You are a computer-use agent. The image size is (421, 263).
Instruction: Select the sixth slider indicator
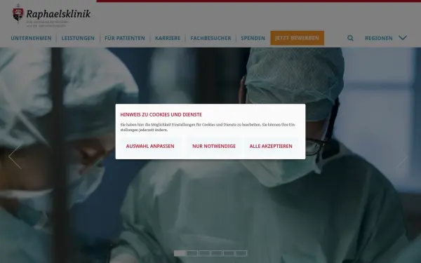coord(241,253)
